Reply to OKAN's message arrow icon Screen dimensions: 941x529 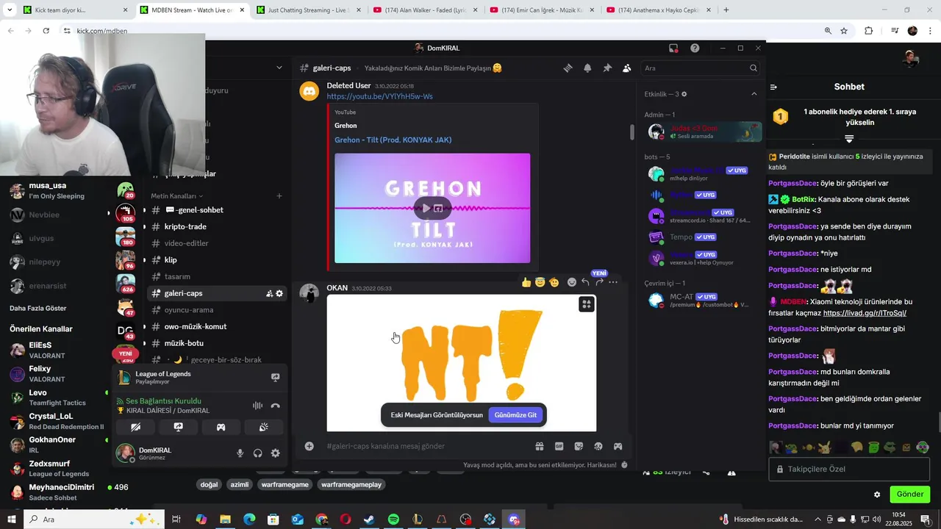[x=586, y=282]
